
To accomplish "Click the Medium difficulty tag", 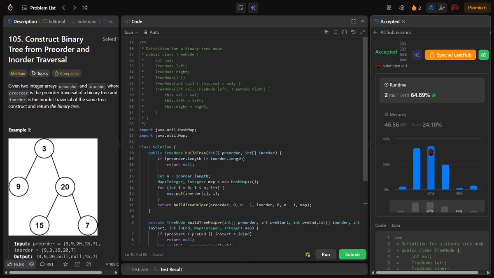I will [x=18, y=74].
